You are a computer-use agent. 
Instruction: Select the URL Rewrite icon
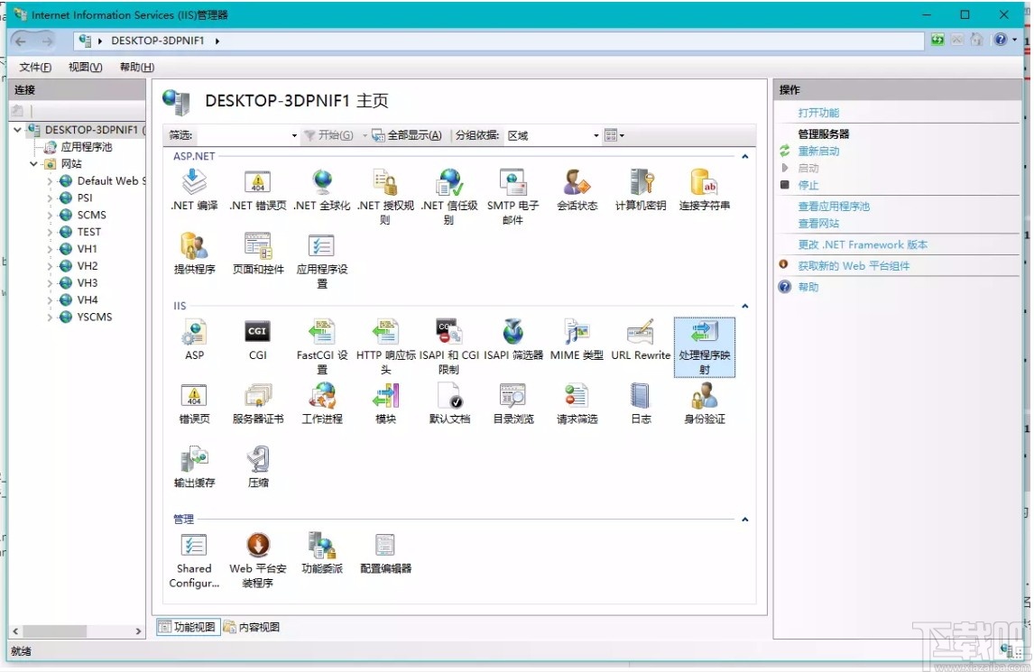640,334
